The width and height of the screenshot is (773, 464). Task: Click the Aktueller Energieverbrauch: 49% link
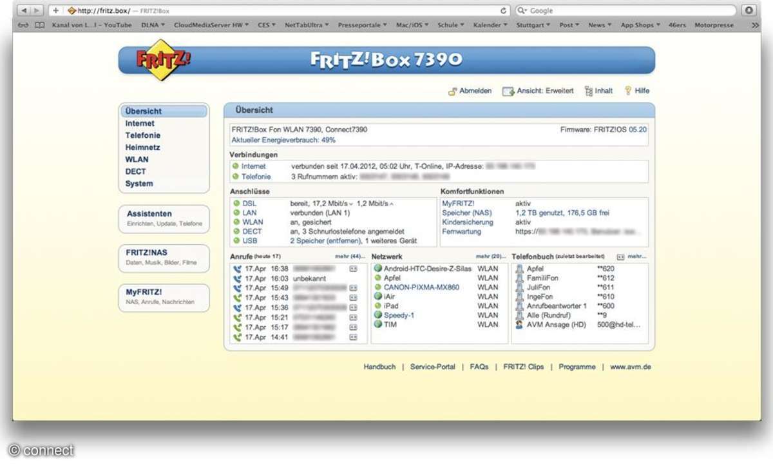click(x=283, y=140)
